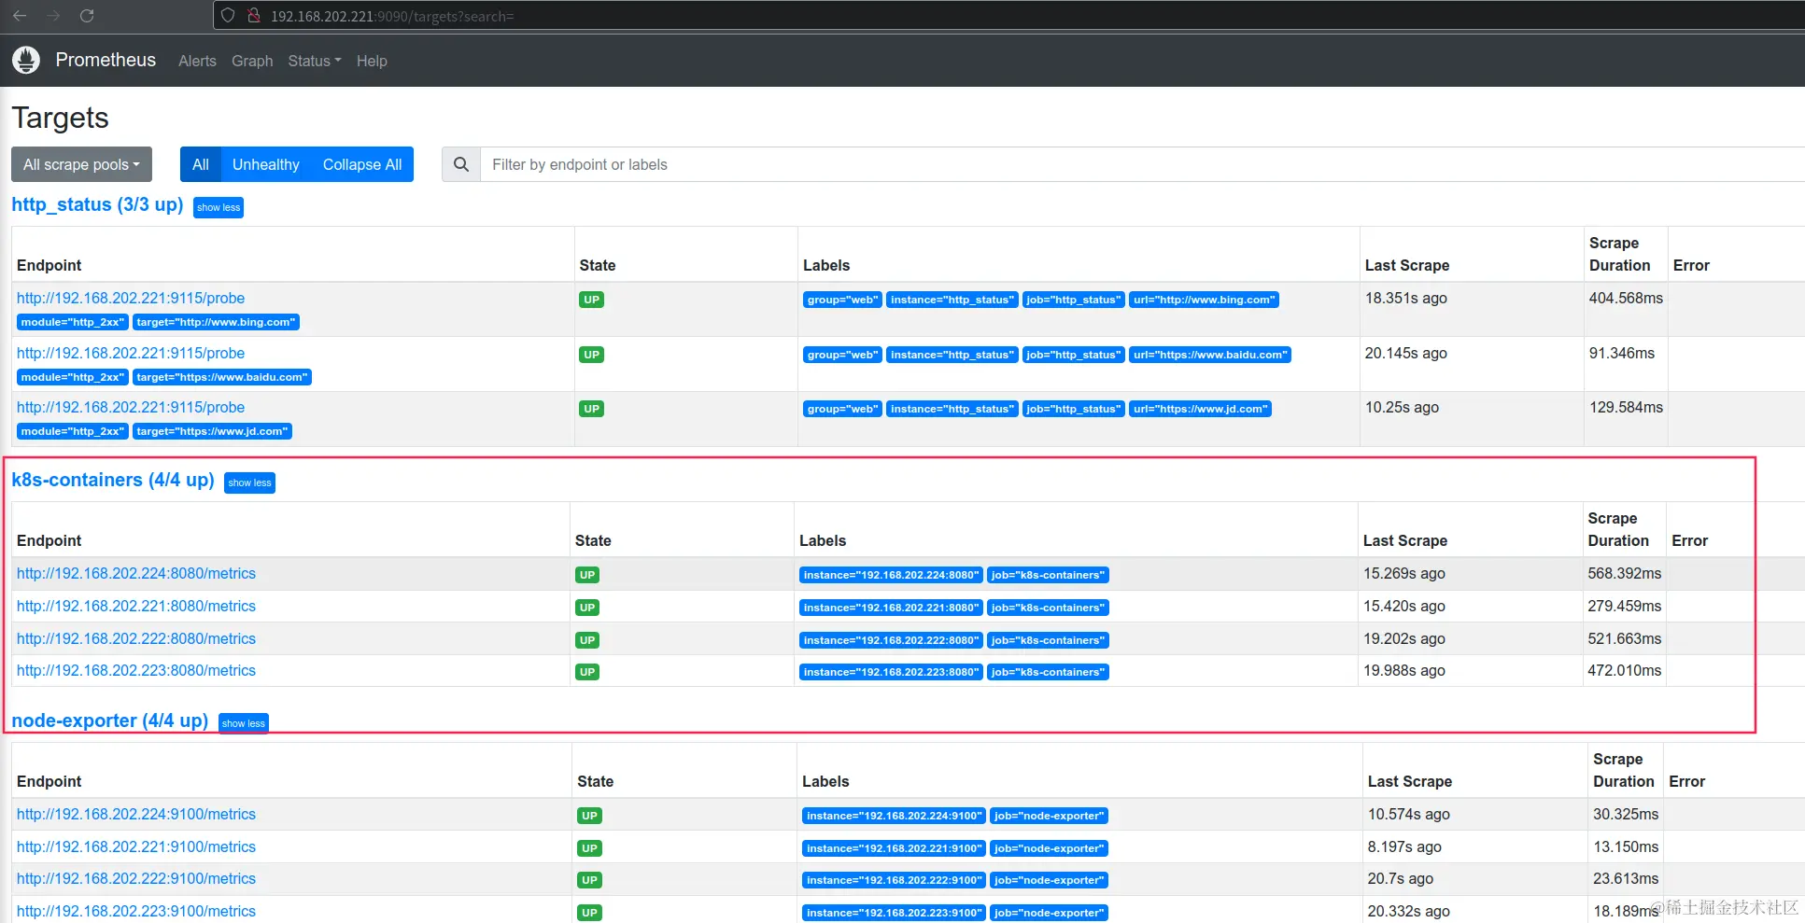Open the 192.168.202.224:8080/metrics link
This screenshot has height=923, width=1805.
(x=136, y=573)
